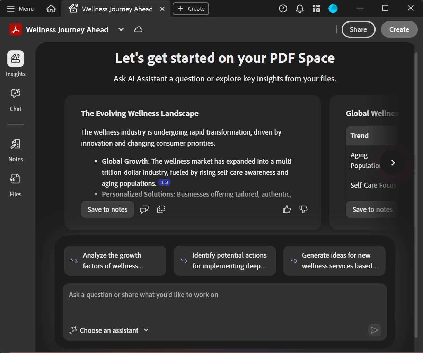Open the Chat sidebar panel
Screen dimensions: 423x353
(x=16, y=100)
